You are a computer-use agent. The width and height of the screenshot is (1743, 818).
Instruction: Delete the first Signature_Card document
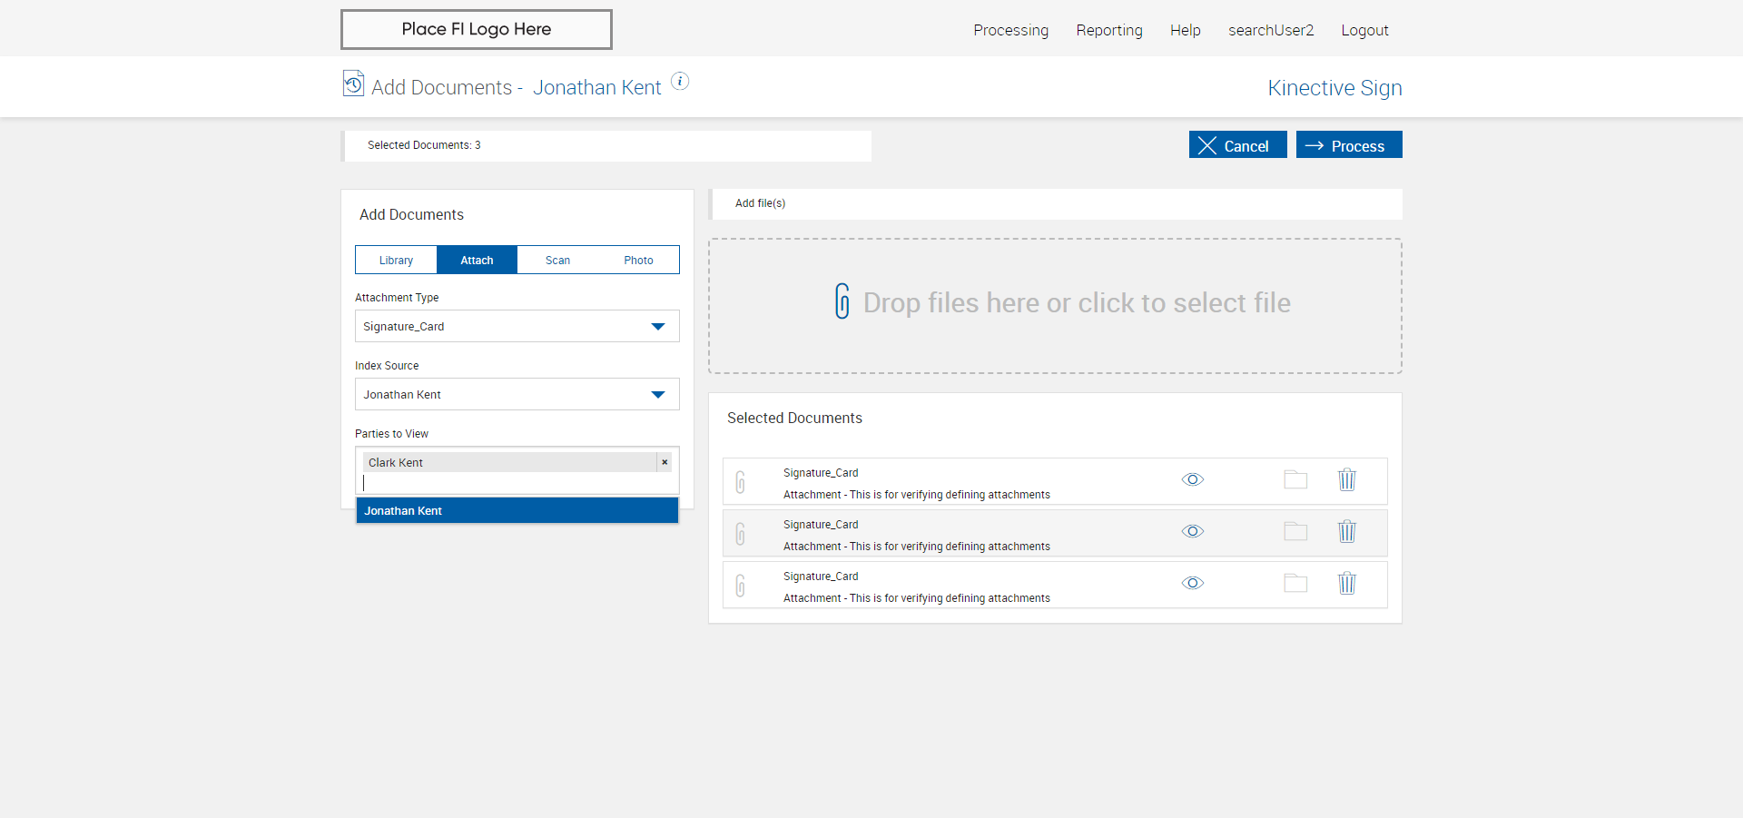click(1346, 479)
